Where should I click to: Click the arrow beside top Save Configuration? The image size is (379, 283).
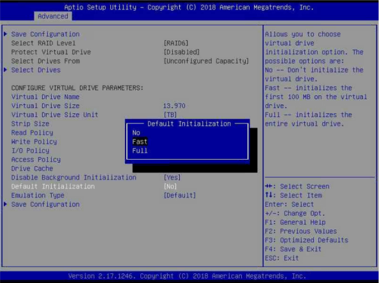click(x=6, y=34)
